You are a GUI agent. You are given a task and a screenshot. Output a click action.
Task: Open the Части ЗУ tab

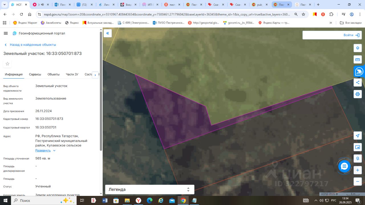tap(72, 74)
